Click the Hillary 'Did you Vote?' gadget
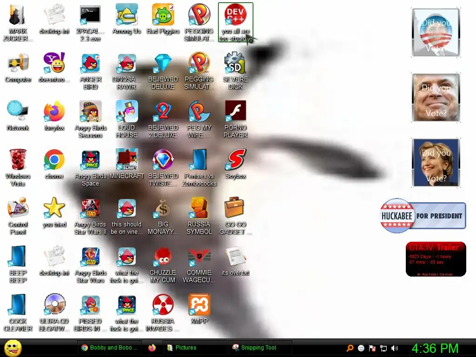The image size is (476, 357). 436,162
